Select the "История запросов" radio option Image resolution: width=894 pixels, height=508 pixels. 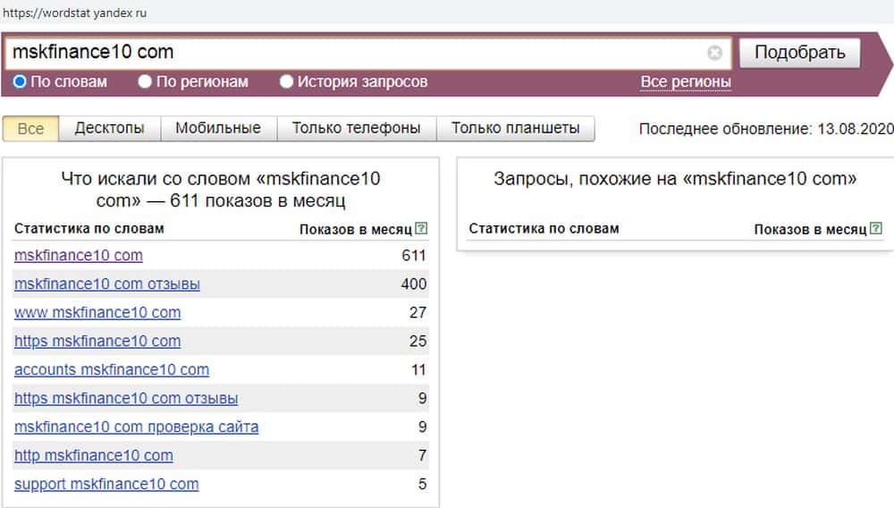click(x=287, y=82)
